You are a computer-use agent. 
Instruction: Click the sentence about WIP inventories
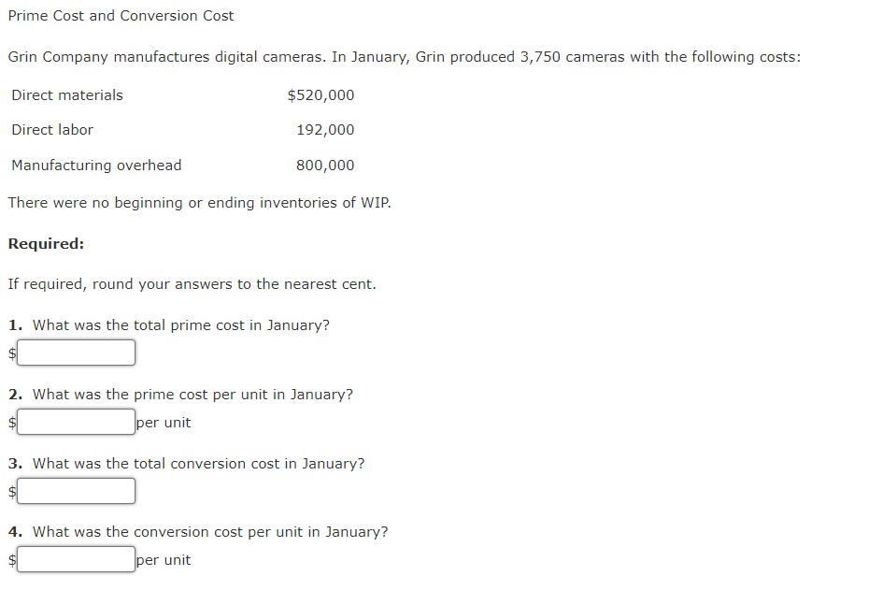click(199, 203)
